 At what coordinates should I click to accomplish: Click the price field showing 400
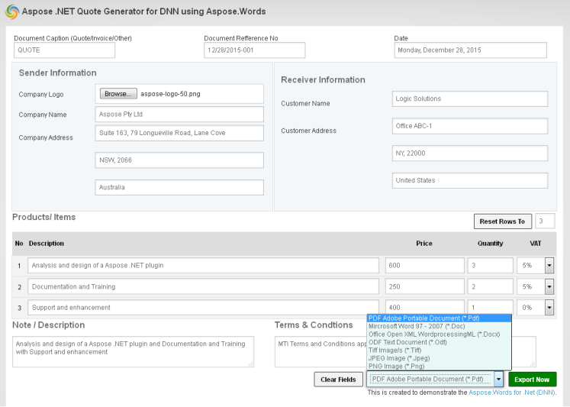[424, 307]
